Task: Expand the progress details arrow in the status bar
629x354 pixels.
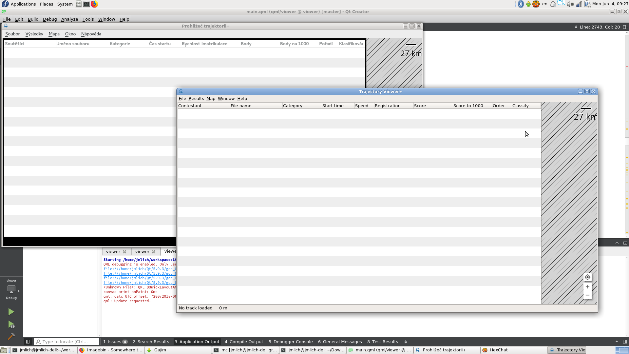Action: (617, 342)
